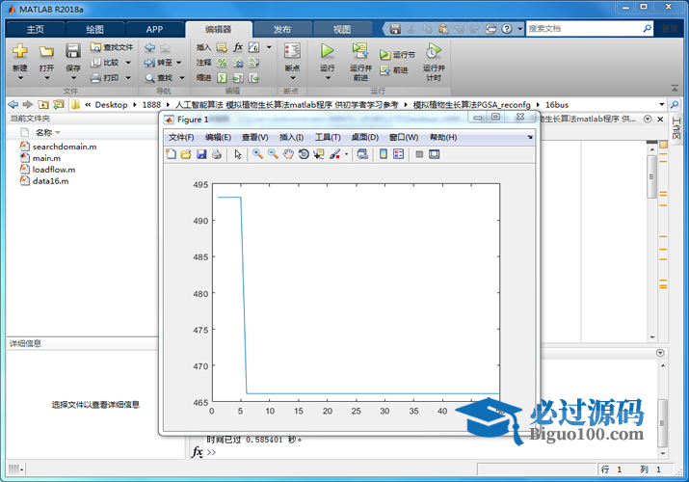Expand the 断点 dropdown arrow
689x482 pixels.
(293, 78)
